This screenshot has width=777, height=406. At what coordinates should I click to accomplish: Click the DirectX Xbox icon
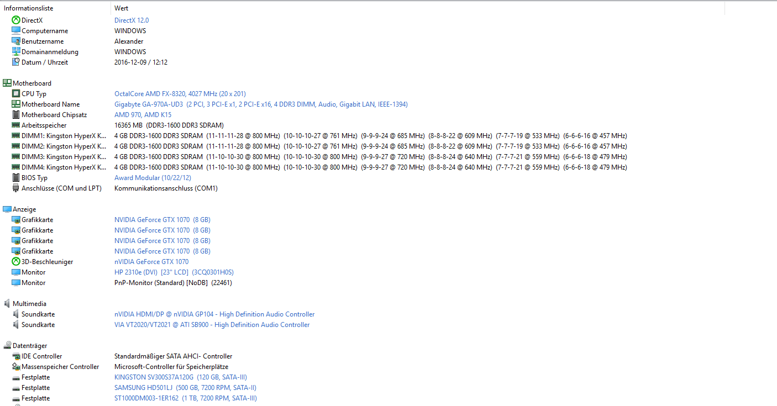pyautogui.click(x=16, y=20)
